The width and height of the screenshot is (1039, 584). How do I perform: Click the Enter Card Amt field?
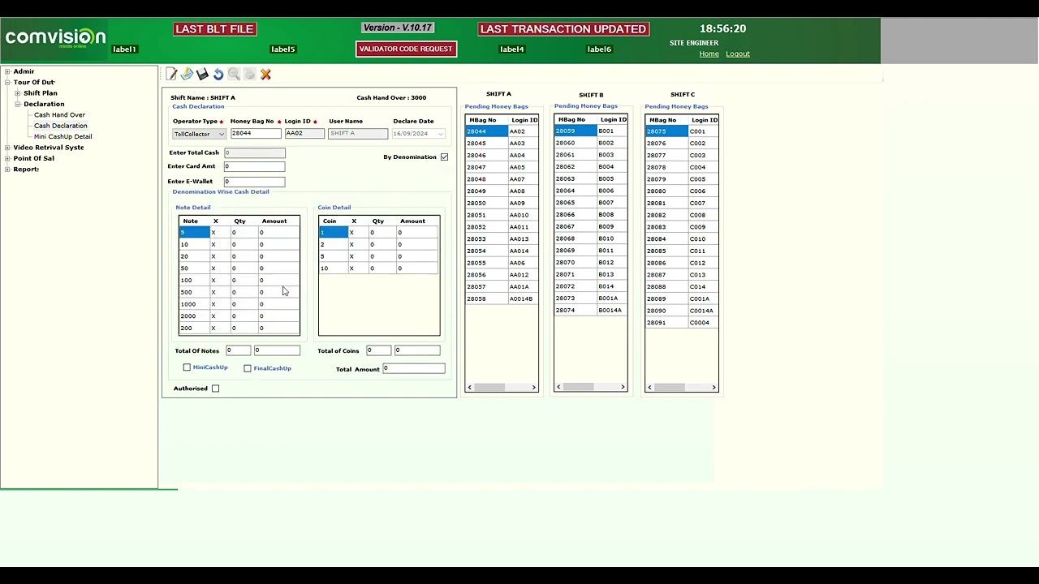(x=254, y=166)
